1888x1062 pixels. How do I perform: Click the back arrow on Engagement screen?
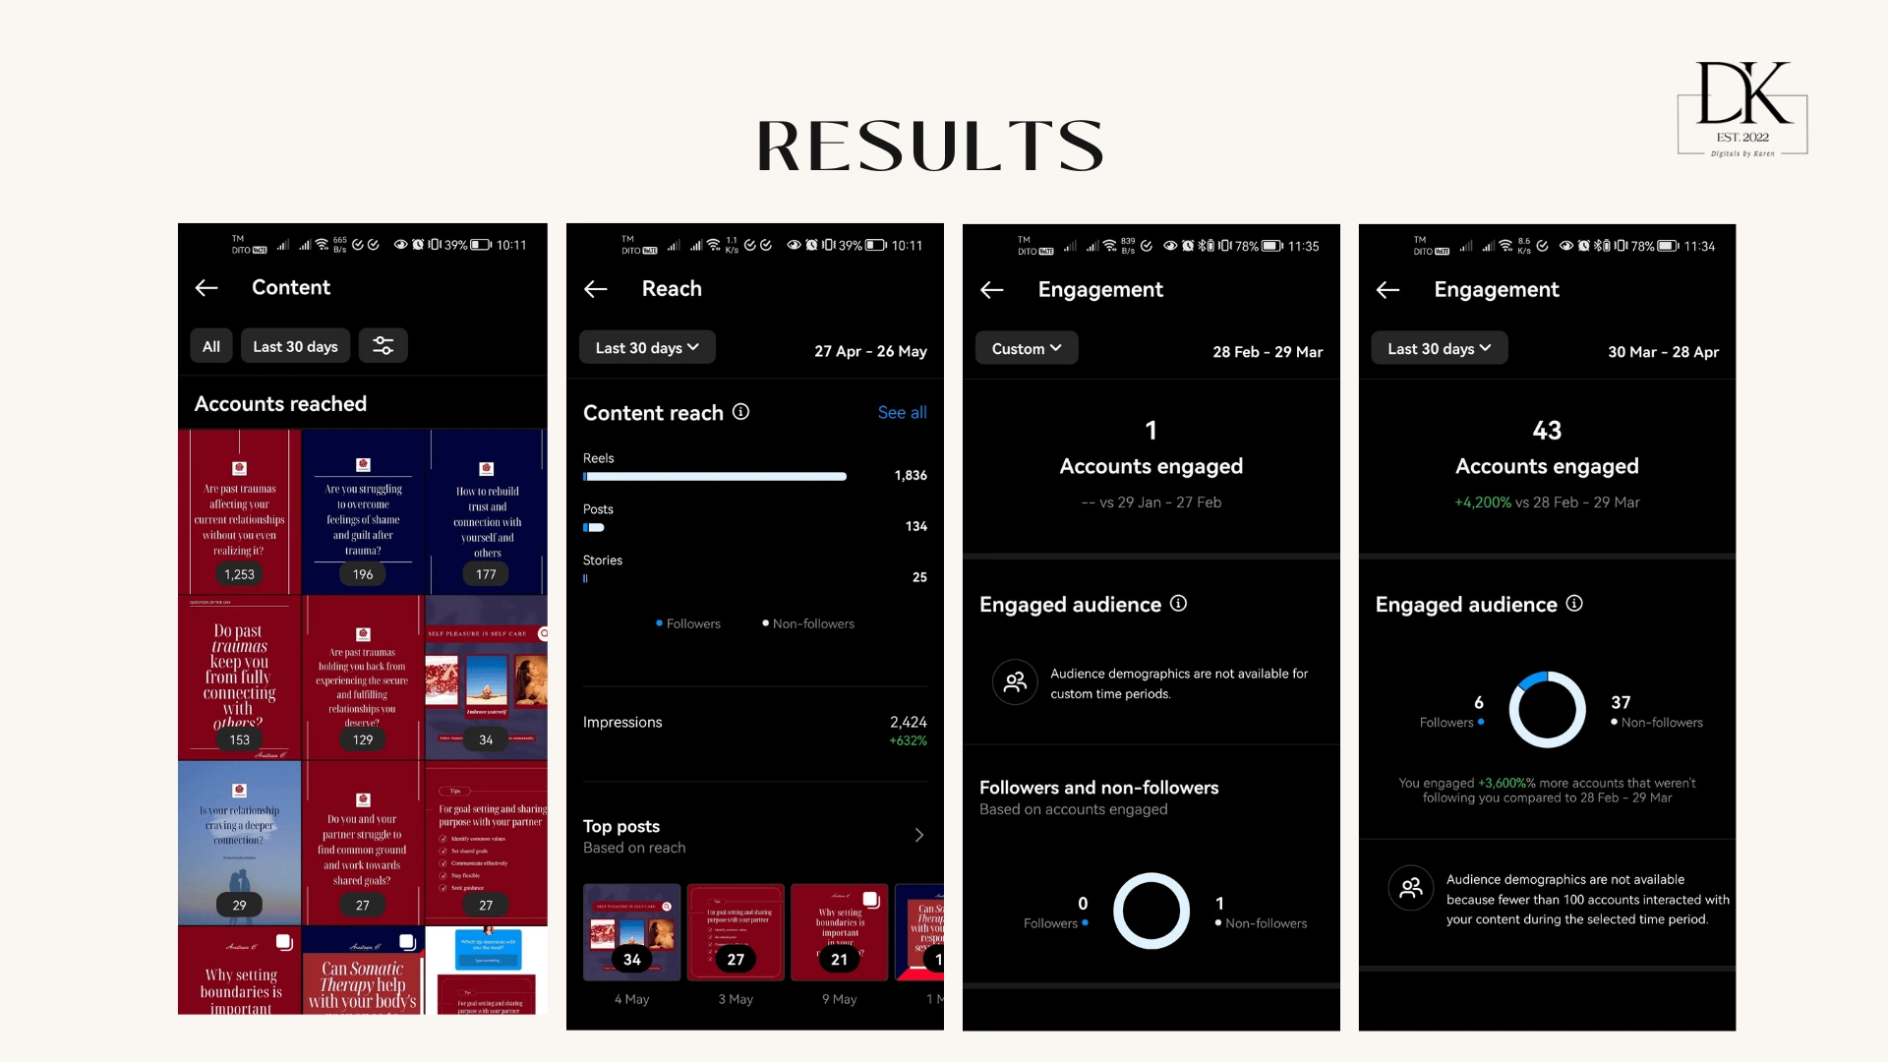tap(990, 288)
